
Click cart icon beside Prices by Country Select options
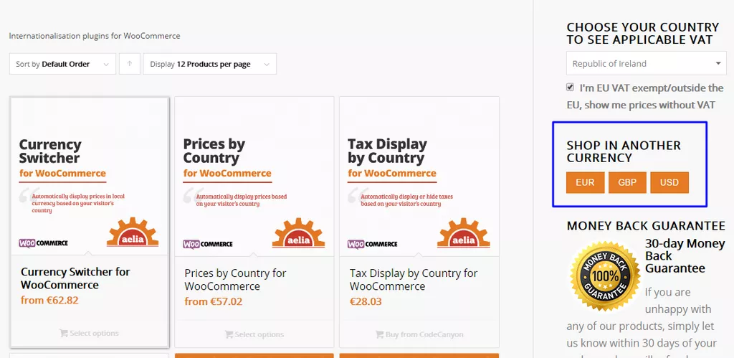229,334
